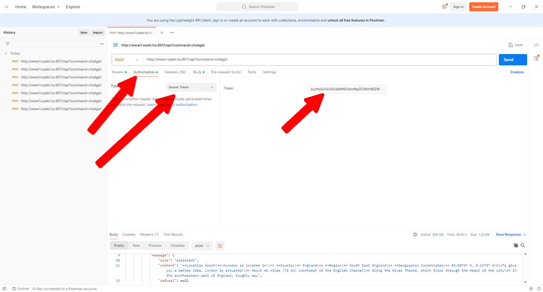The height and width of the screenshot is (292, 543).
Task: Collapse the Today history group
Action: pos(5,54)
